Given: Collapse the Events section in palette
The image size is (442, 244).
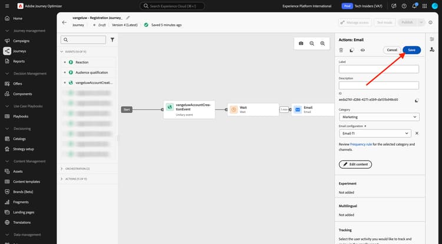Looking at the screenshot, I should tap(62, 52).
